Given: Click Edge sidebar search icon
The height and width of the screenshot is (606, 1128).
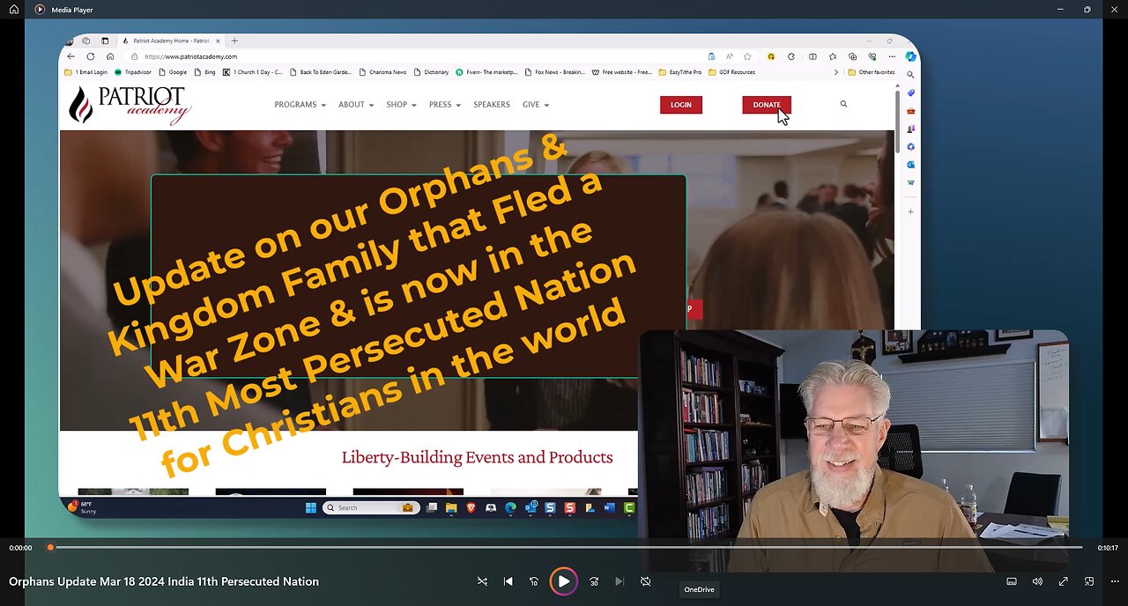Looking at the screenshot, I should (910, 75).
